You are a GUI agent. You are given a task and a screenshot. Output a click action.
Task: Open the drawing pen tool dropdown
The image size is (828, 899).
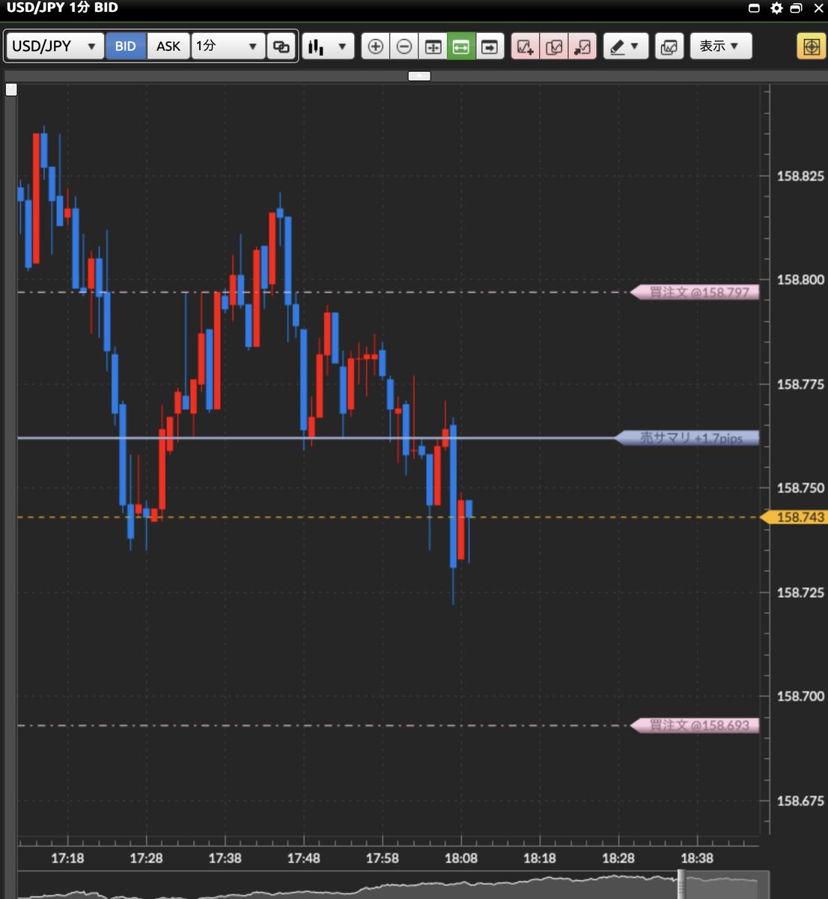(625, 46)
